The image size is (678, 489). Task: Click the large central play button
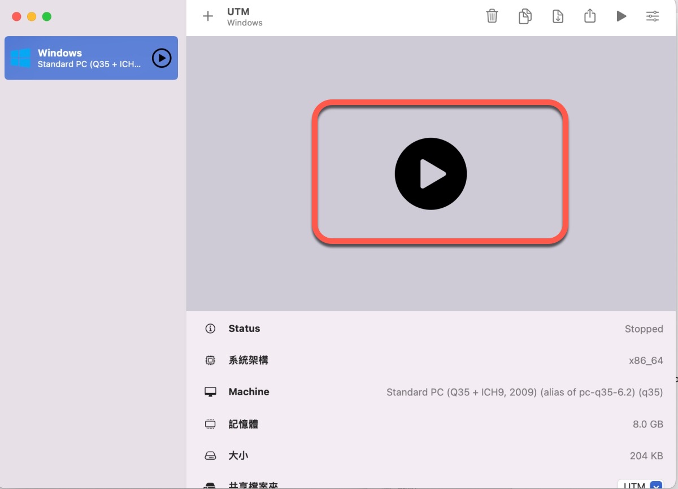pos(431,174)
